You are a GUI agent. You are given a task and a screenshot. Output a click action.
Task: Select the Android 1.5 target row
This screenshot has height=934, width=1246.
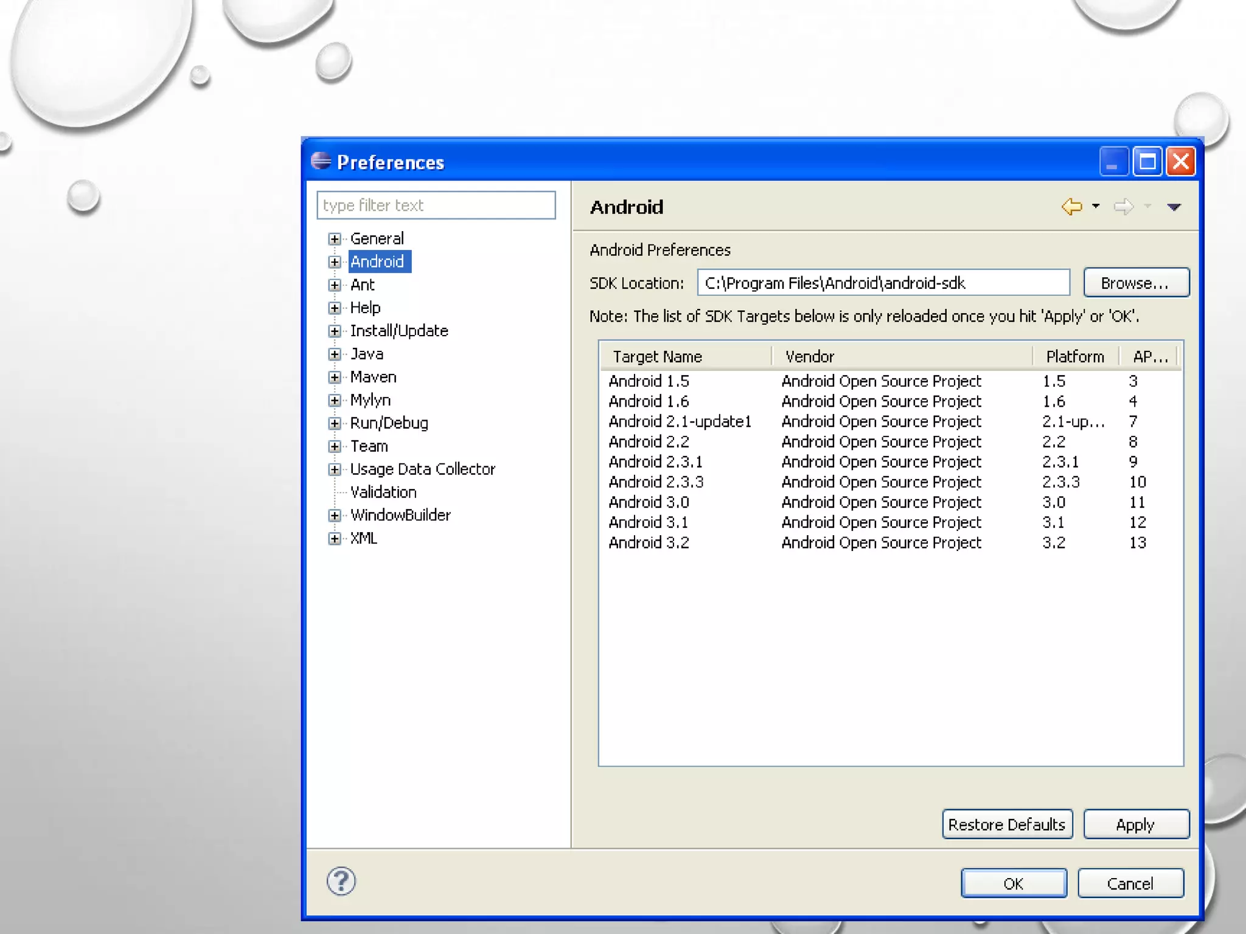click(891, 381)
